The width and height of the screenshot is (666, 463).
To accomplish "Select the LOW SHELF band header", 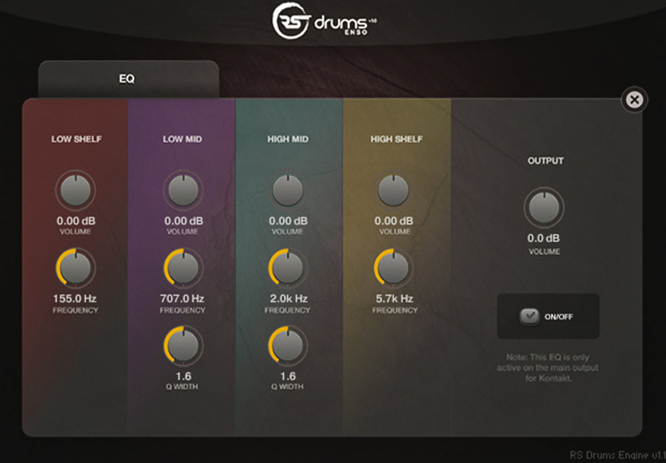I will [x=76, y=139].
